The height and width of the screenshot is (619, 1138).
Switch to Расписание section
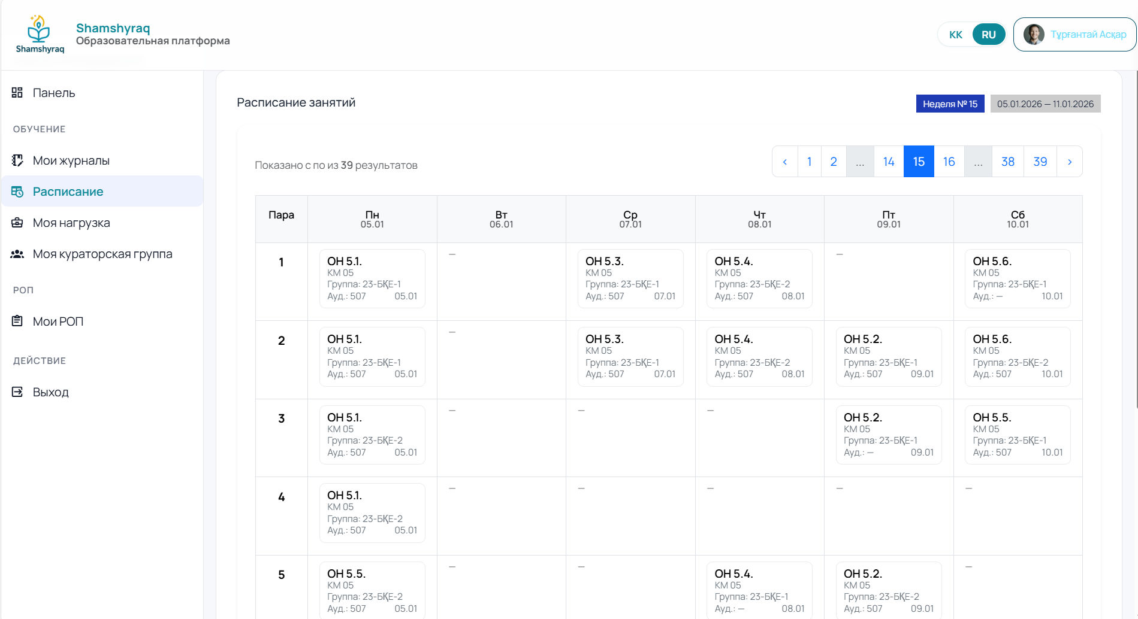pyautogui.click(x=67, y=191)
